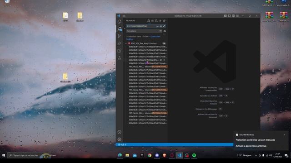Select the Search icon in activity bar
The image size is (291, 163).
(x=120, y=29)
